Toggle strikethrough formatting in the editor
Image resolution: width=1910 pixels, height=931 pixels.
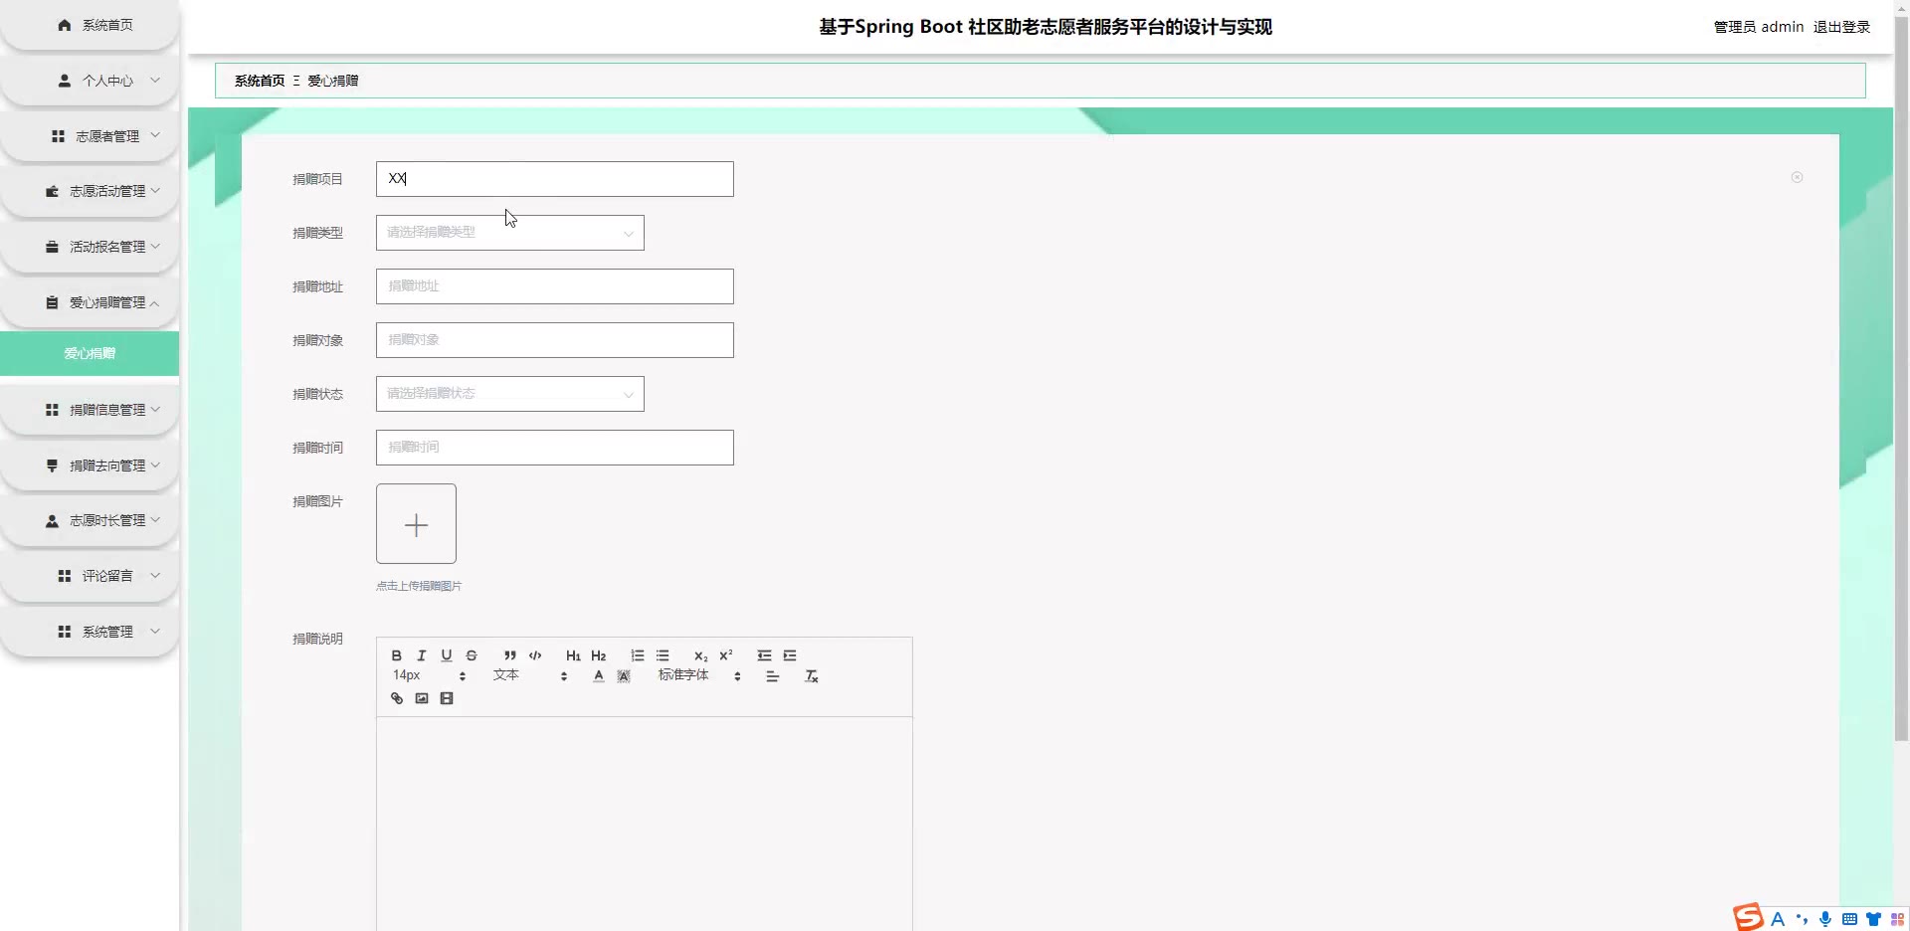472,655
